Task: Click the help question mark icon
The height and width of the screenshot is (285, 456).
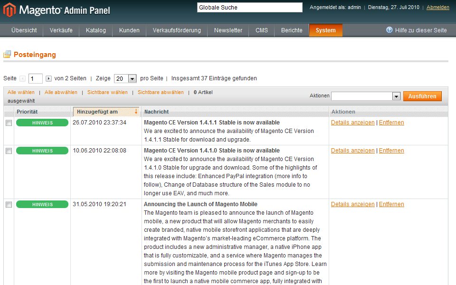Action: 389,29
